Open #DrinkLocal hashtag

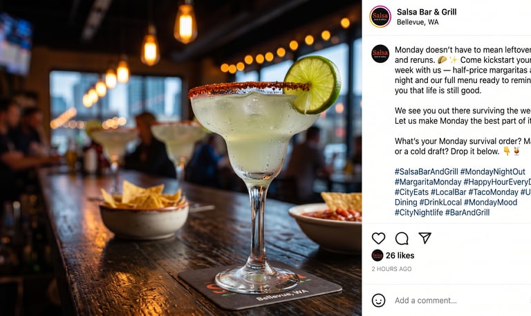[x=440, y=202]
